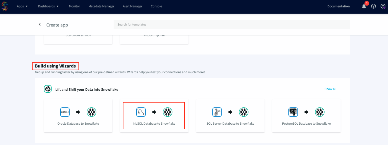Focus the Search for templates field
388x145 pixels.
point(231,24)
